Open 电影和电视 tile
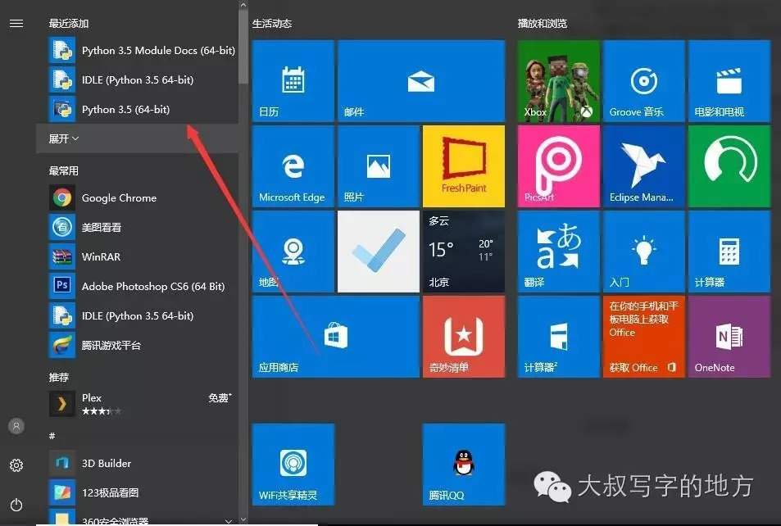This screenshot has width=781, height=526. [x=729, y=81]
